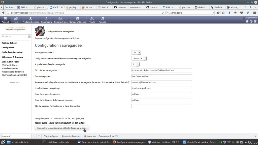The height and width of the screenshot is (145, 258).
Task: Toggle Mots entiers option
Action: point(90,136)
